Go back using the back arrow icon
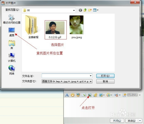 (x=80, y=10)
